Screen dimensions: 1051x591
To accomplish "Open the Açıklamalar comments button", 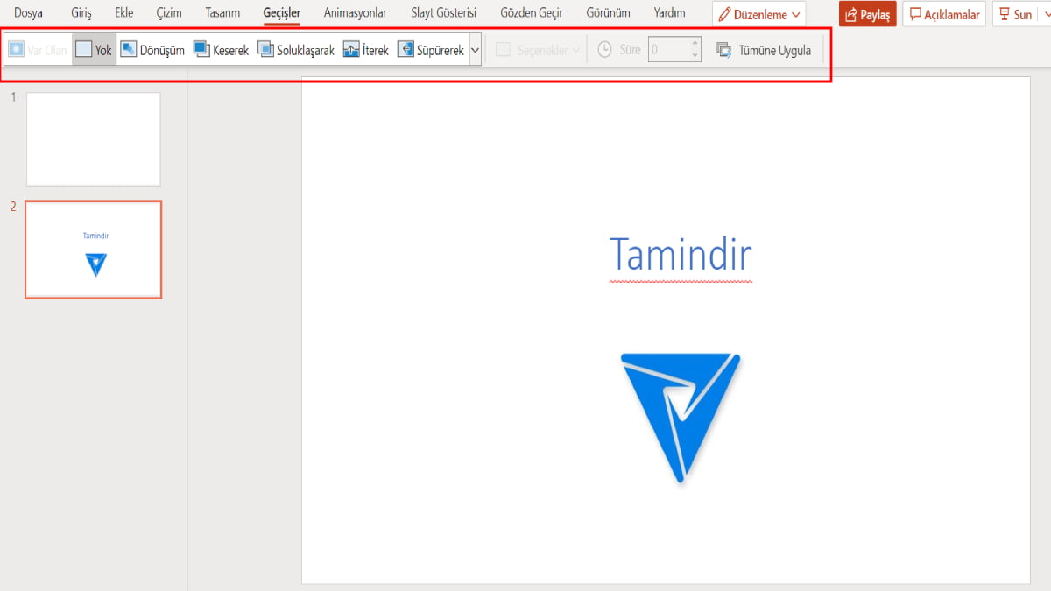I will click(x=944, y=14).
